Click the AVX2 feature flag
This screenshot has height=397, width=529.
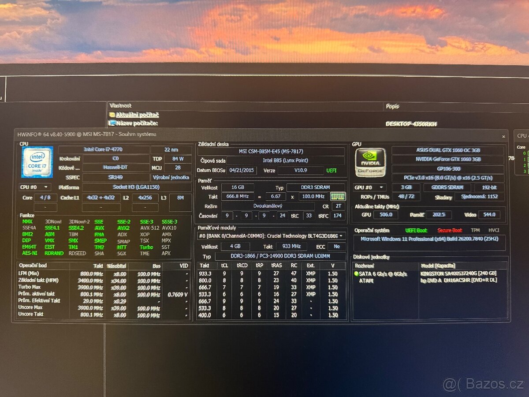tap(123, 228)
